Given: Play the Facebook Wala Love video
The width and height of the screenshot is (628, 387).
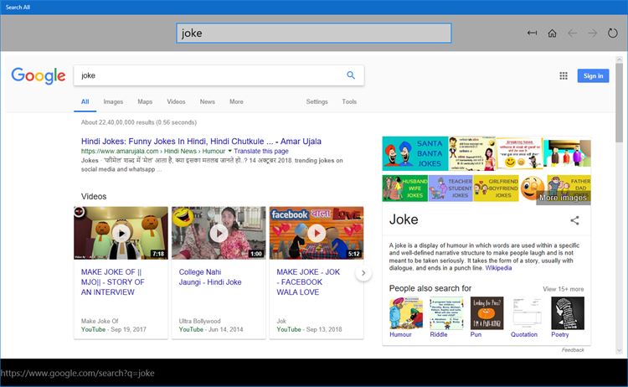Looking at the screenshot, I should (317, 233).
